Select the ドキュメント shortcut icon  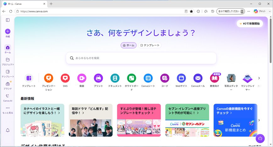pos(115,78)
